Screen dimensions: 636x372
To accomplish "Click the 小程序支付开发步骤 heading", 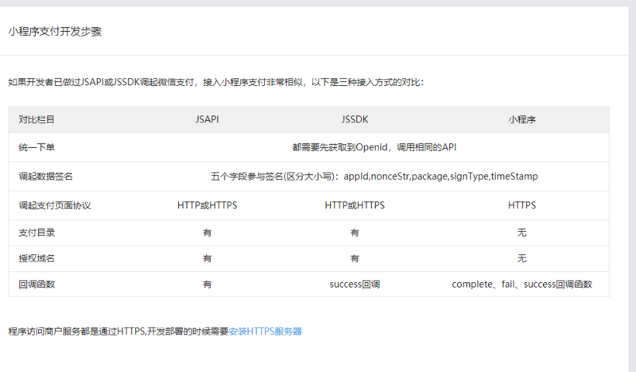I will 55,32.
